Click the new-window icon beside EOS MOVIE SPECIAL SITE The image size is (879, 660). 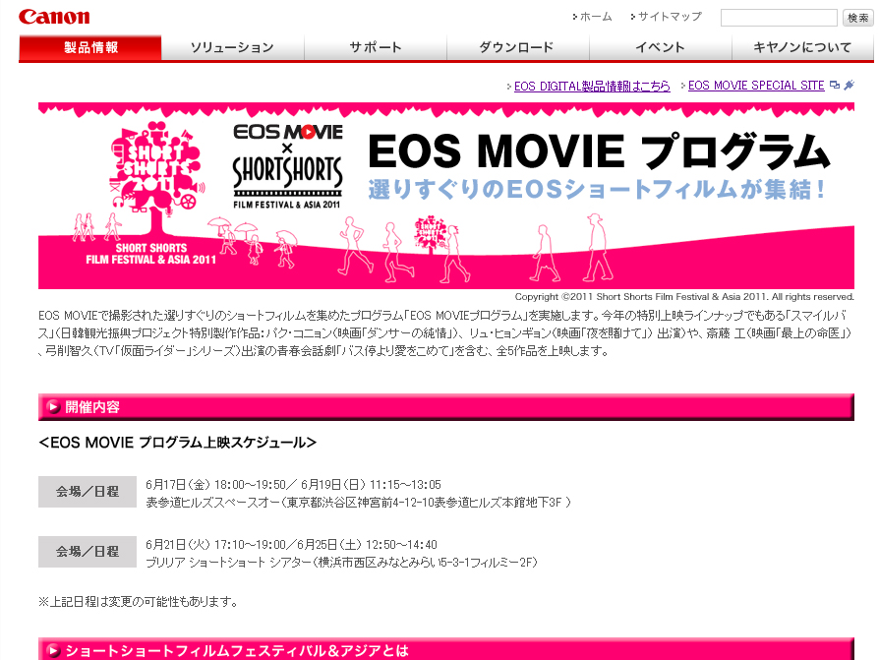pyautogui.click(x=835, y=86)
